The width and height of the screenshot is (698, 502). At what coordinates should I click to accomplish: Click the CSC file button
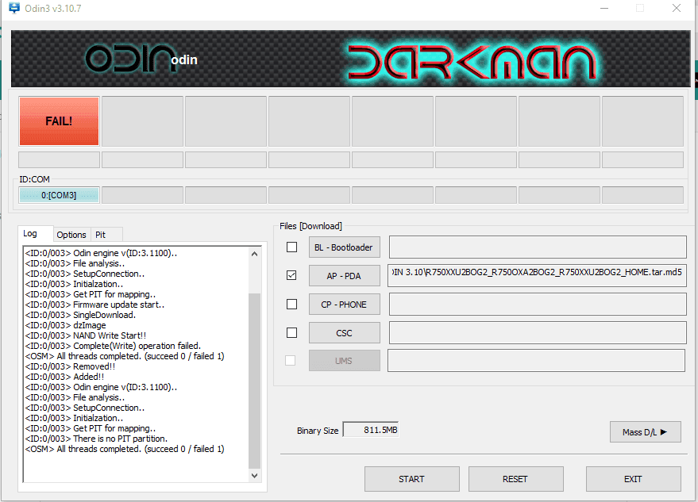coord(344,332)
